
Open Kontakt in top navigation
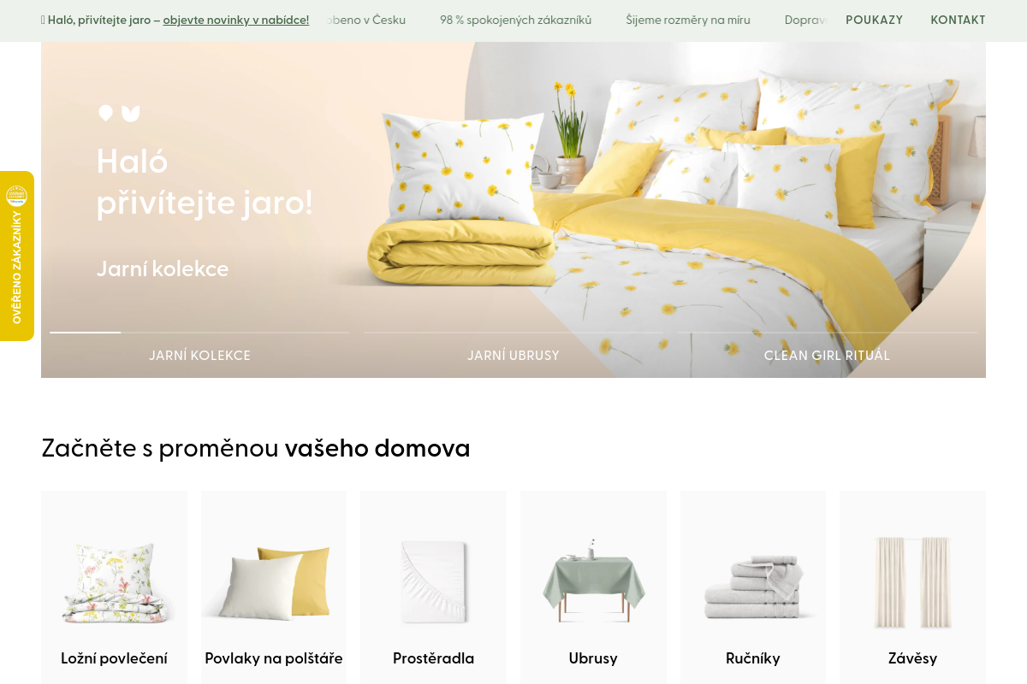tap(958, 21)
